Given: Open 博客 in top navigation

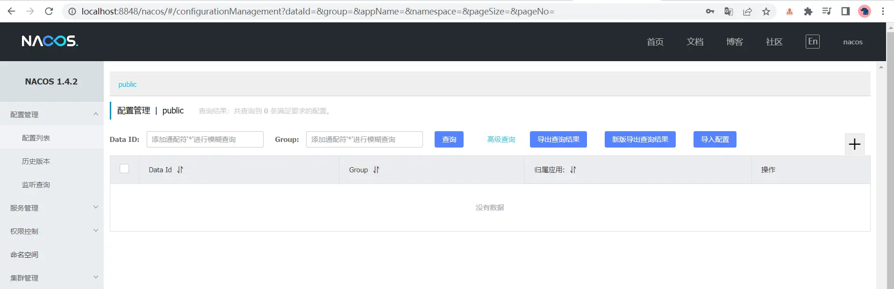Looking at the screenshot, I should tap(734, 42).
